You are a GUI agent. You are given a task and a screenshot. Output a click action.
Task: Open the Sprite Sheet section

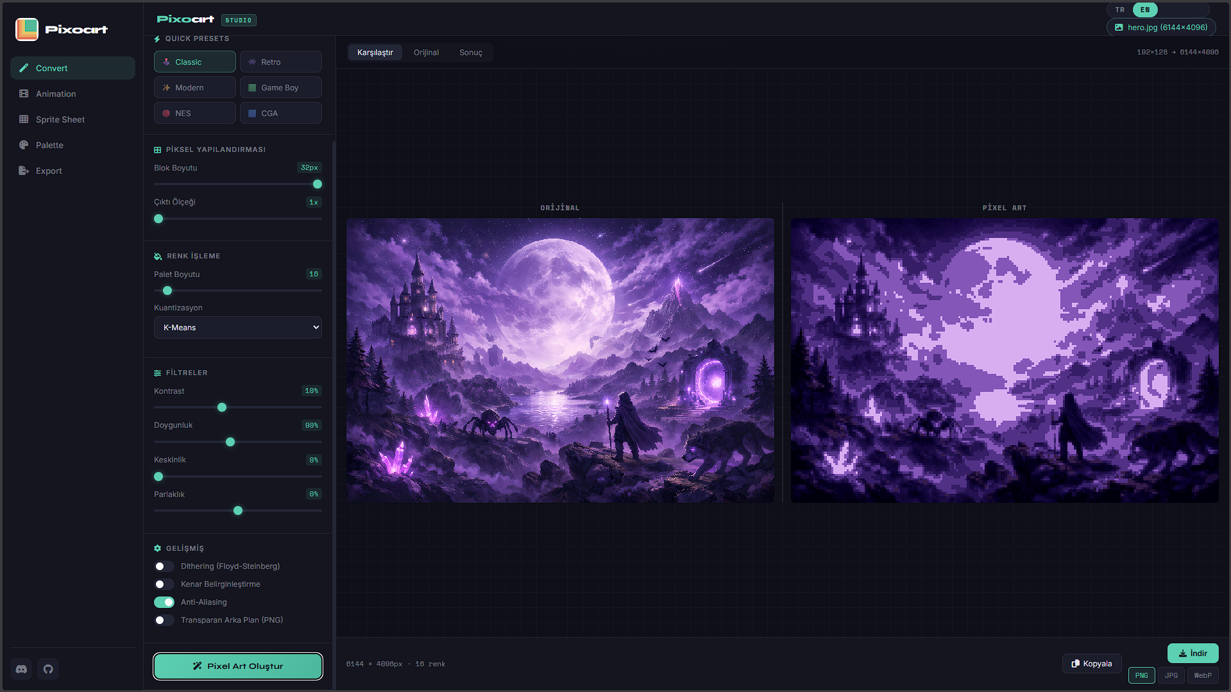[x=72, y=119]
